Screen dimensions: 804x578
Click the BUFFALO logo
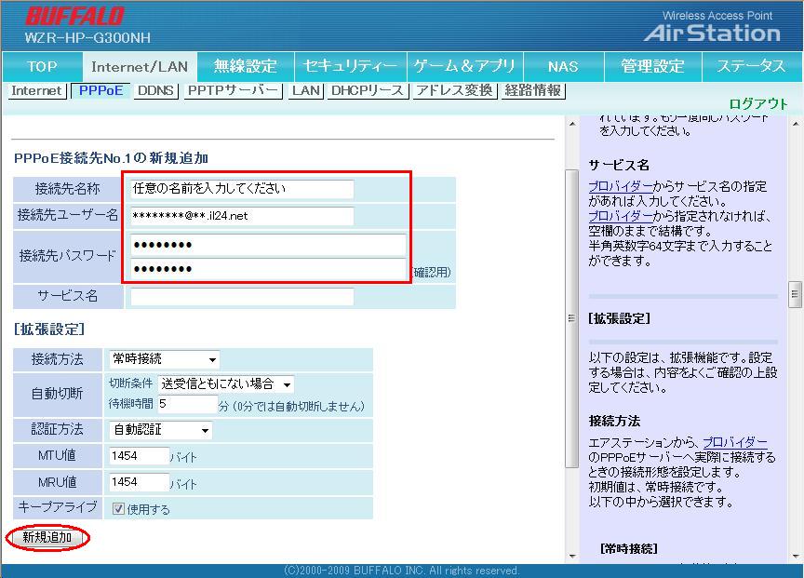[x=74, y=16]
